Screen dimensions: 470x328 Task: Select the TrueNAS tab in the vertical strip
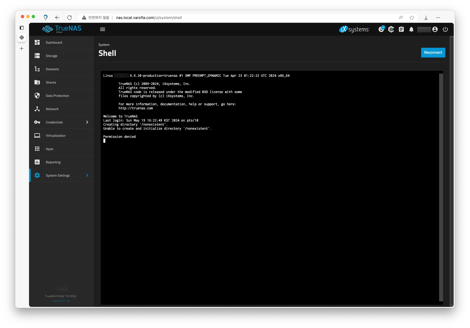tap(22, 37)
